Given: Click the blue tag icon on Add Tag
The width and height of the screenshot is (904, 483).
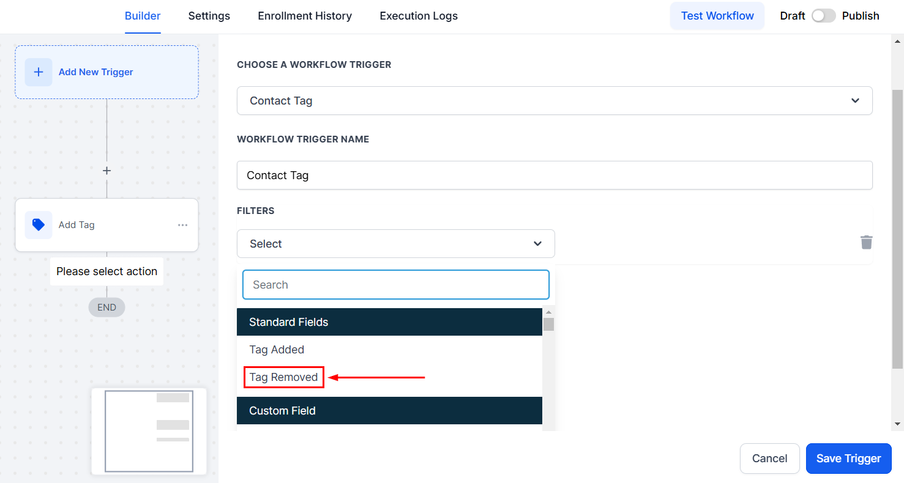Looking at the screenshot, I should point(39,225).
